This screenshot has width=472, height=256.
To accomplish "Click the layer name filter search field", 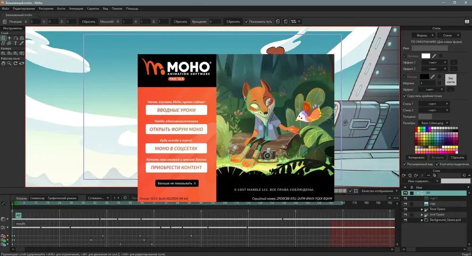I will coord(455,181).
